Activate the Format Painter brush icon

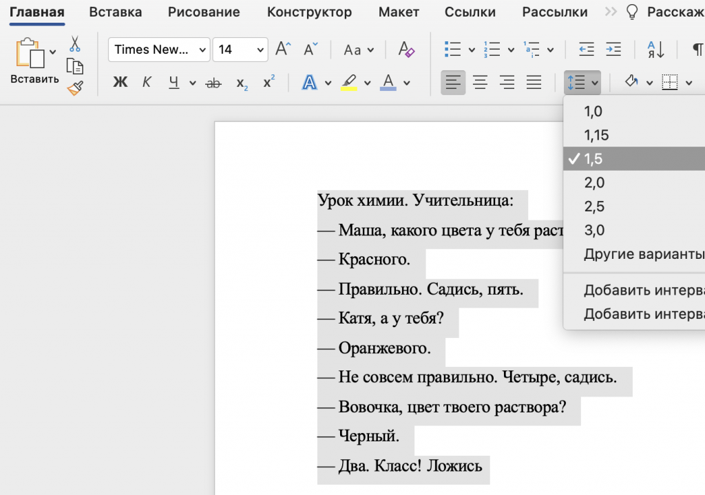tap(75, 87)
